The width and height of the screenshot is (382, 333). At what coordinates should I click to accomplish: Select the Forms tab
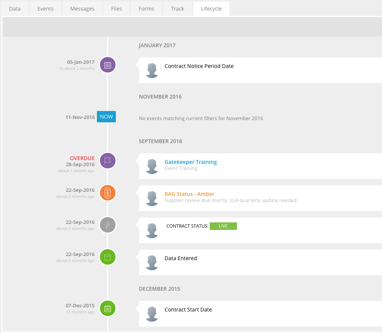click(147, 9)
